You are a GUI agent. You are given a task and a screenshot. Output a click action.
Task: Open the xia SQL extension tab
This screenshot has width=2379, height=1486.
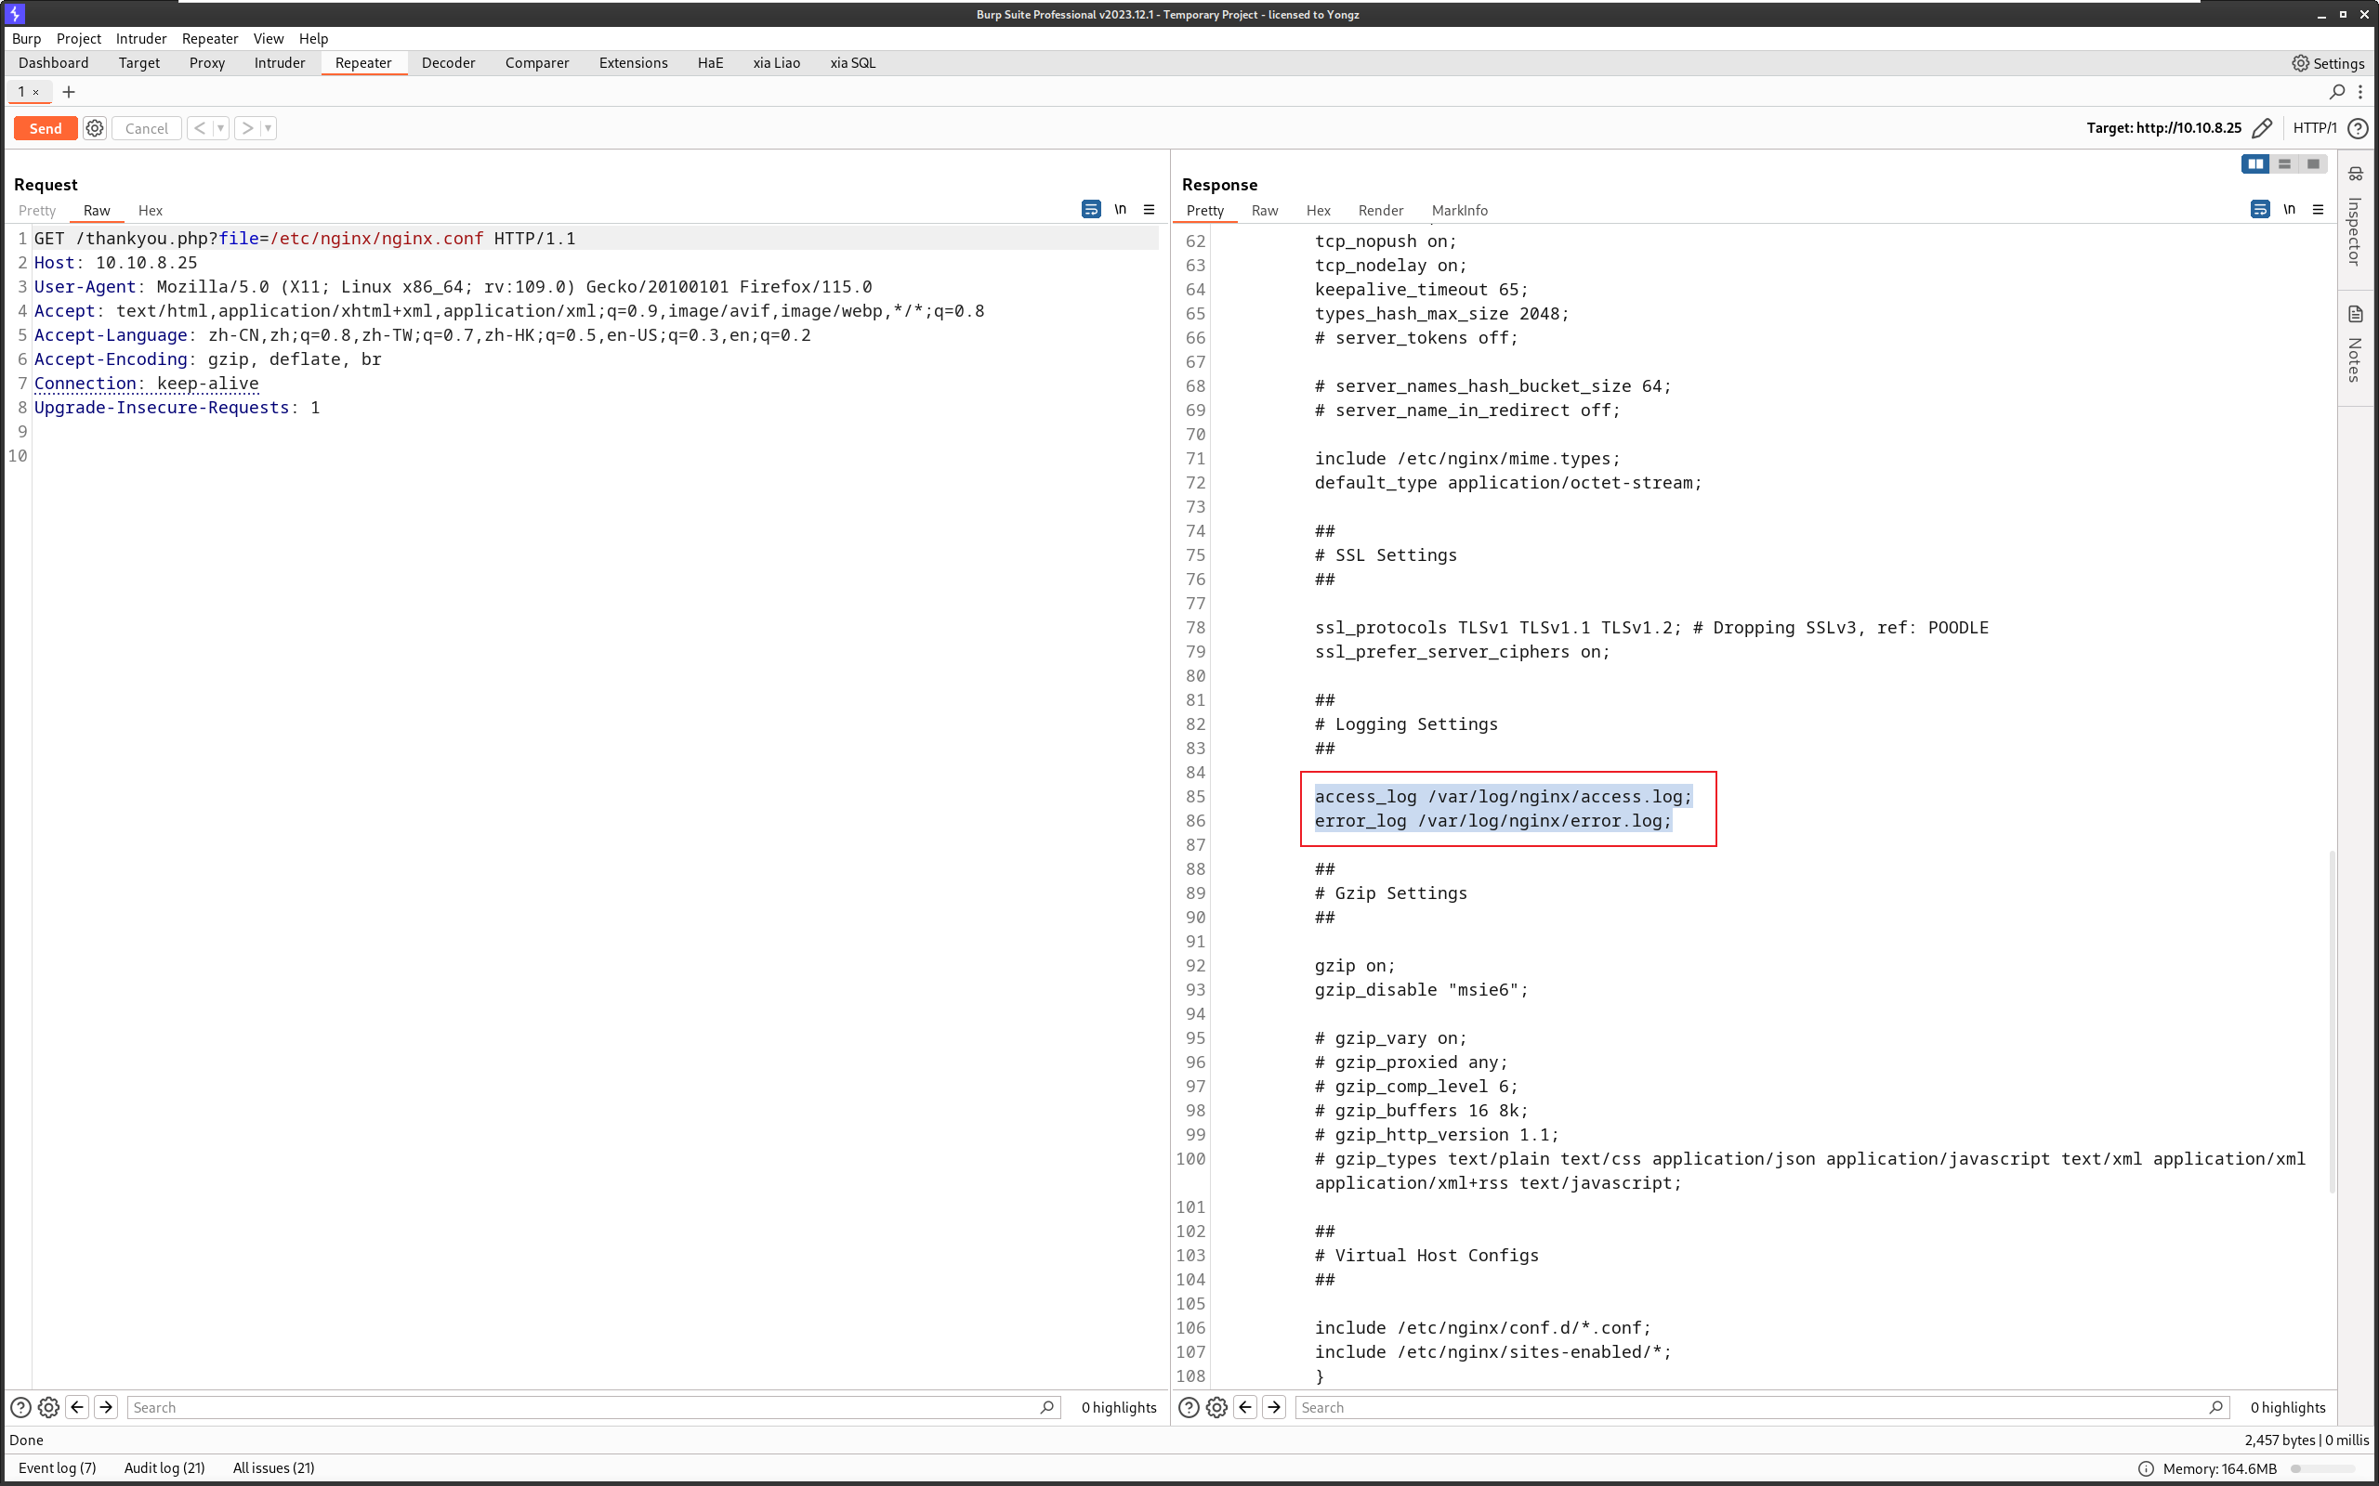point(852,64)
